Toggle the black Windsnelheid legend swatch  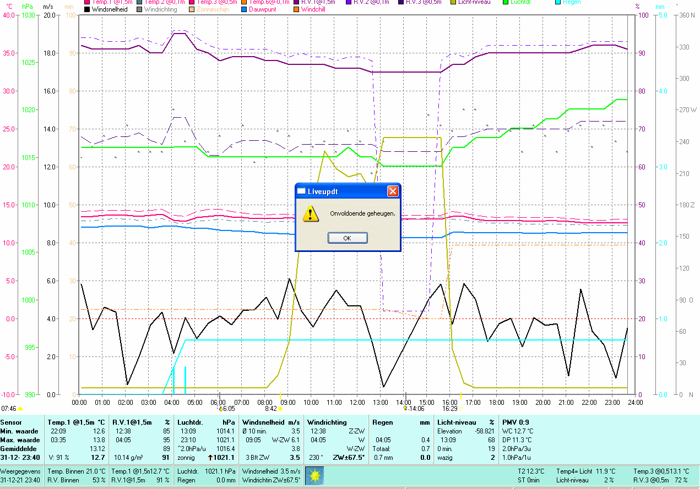87,9
